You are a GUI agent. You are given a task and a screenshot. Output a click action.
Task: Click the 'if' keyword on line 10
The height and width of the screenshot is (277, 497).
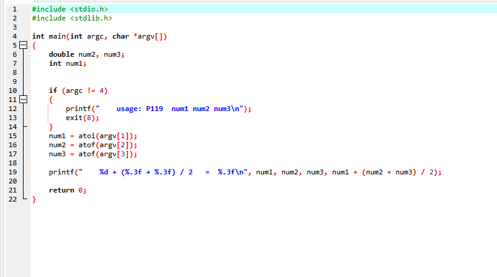[53, 91]
